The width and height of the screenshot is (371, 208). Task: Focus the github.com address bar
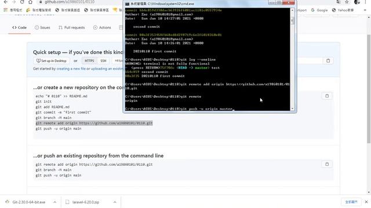click(x=70, y=2)
